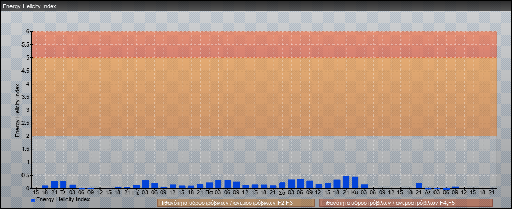
Task: Click the 2.5 value on y-axis
Action: (25, 123)
